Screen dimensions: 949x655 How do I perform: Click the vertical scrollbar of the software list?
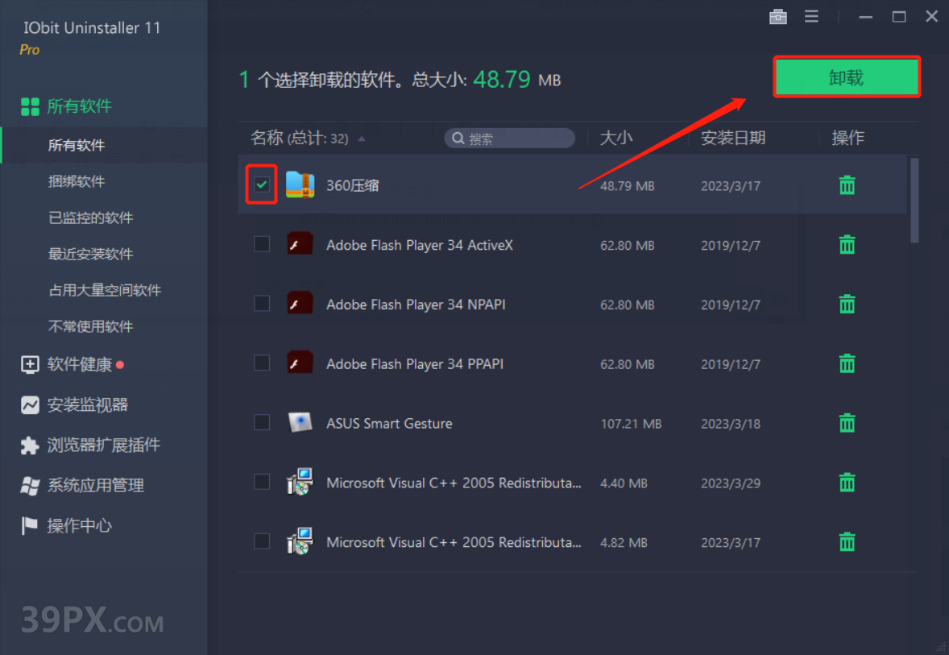914,201
